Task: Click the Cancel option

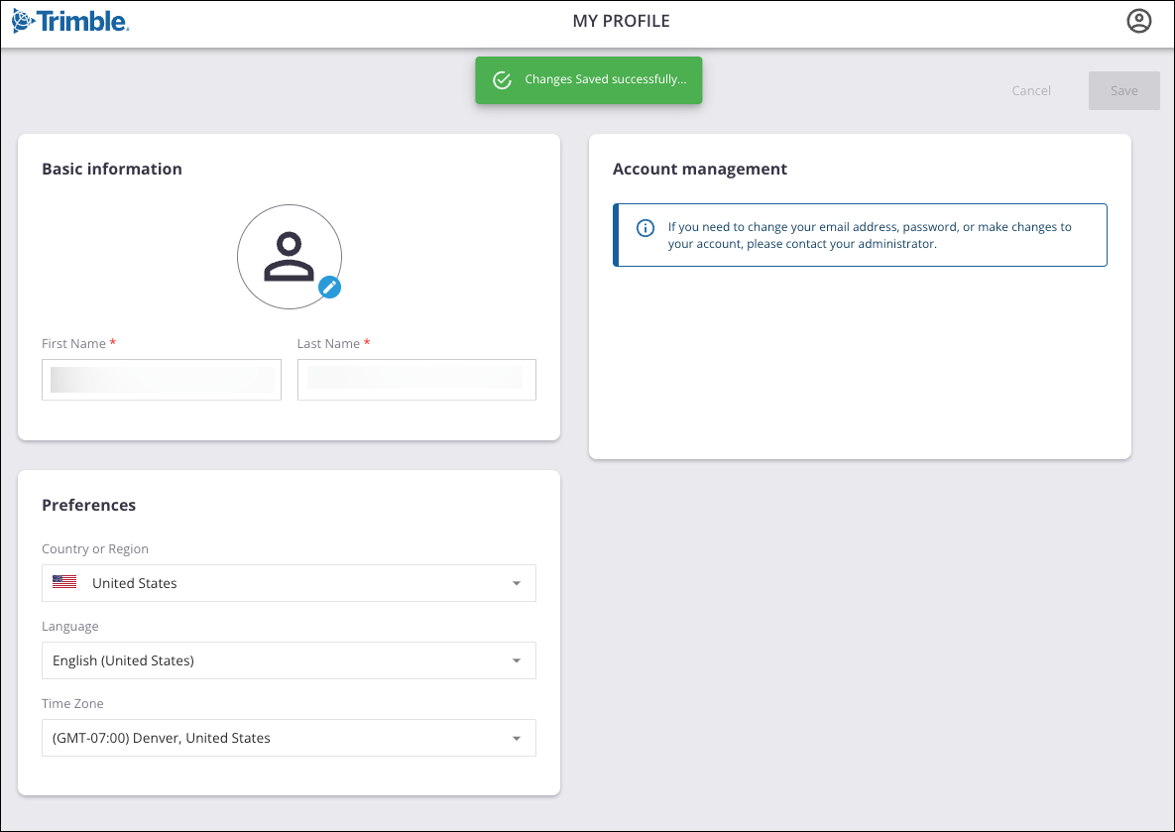Action: click(x=1031, y=90)
